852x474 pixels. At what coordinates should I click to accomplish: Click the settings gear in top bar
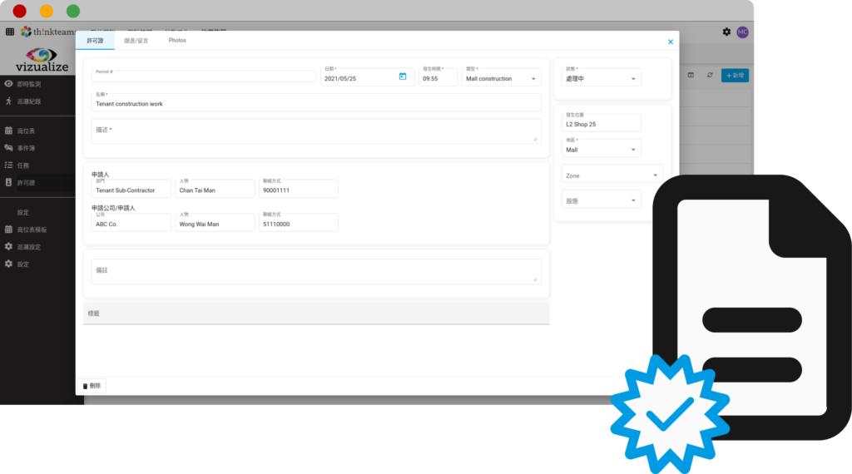(x=726, y=32)
